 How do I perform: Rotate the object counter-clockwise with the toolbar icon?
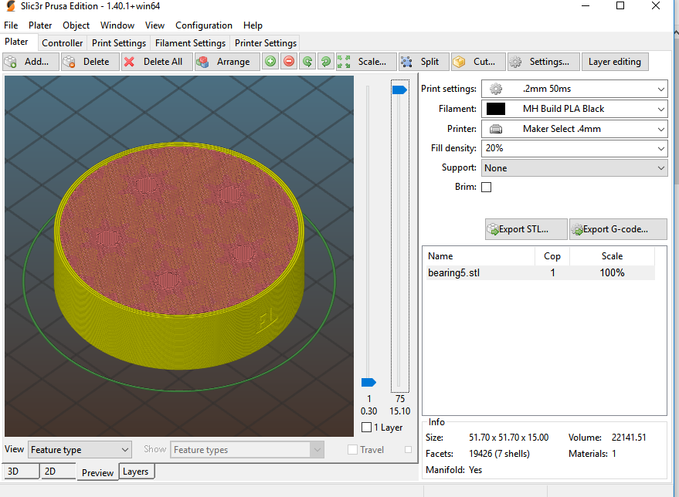tap(307, 62)
